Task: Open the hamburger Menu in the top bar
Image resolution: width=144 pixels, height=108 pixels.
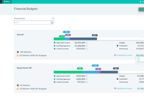Action: click(7, 1)
